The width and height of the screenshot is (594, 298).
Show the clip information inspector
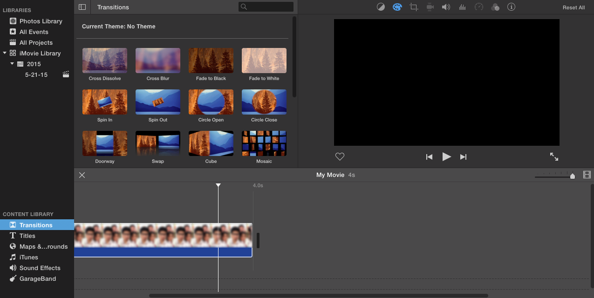coord(511,7)
